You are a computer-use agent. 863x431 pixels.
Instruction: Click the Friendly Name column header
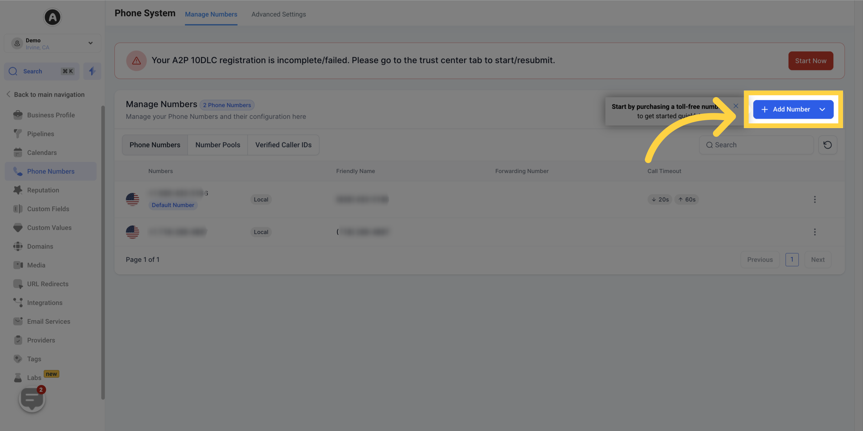(x=356, y=171)
